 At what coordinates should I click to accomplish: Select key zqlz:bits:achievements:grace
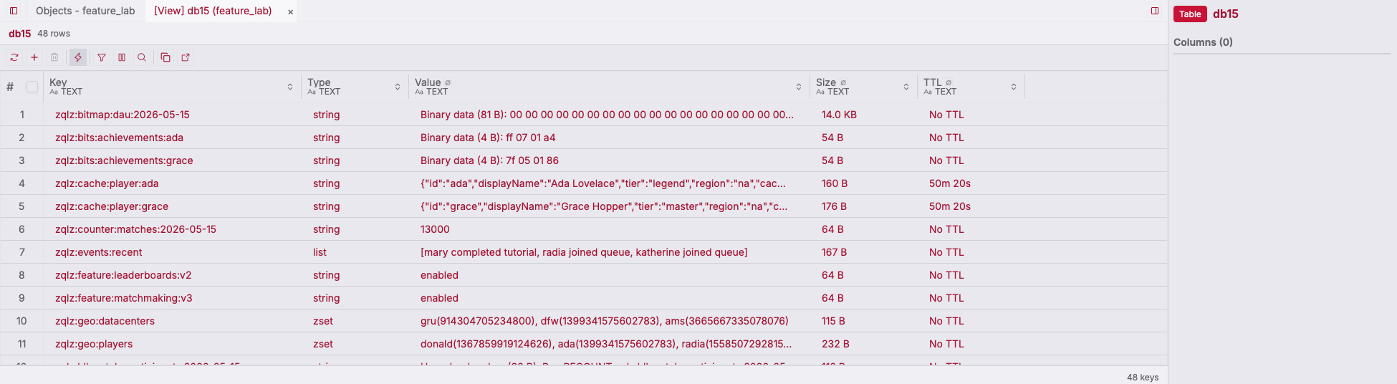(x=124, y=160)
